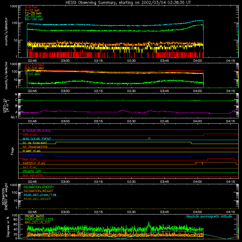This screenshot has width=242, height=242.
Task: Click the M class tick label
Action: pos(16,94)
